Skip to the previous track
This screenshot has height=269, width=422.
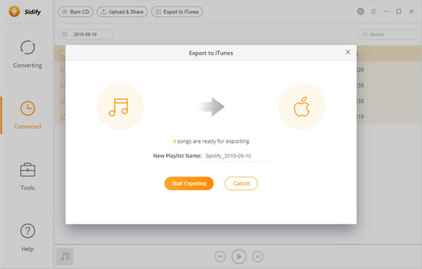(x=220, y=256)
